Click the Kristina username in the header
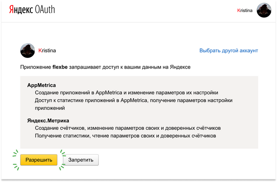Image resolution: width=277 pixels, height=182 pixels. (245, 10)
